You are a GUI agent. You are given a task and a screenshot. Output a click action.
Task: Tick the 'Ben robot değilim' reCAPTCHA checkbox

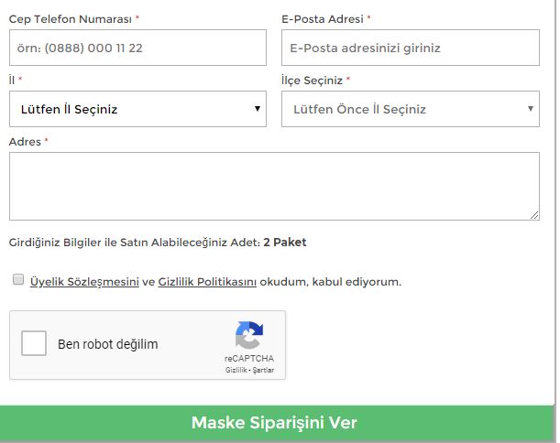coord(34,344)
